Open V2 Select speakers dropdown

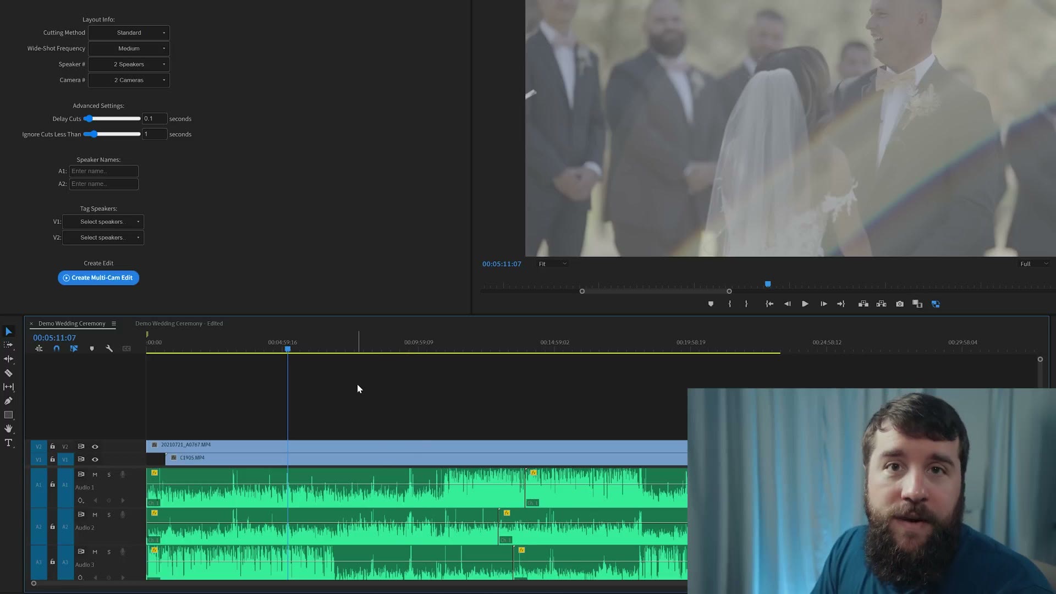103,238
